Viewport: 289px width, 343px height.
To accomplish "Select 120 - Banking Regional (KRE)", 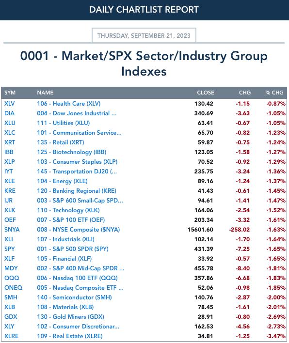I will (77, 191).
